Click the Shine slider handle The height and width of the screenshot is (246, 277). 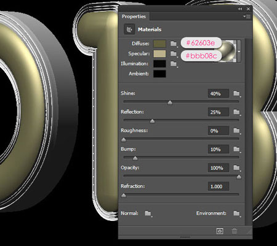[x=170, y=102]
